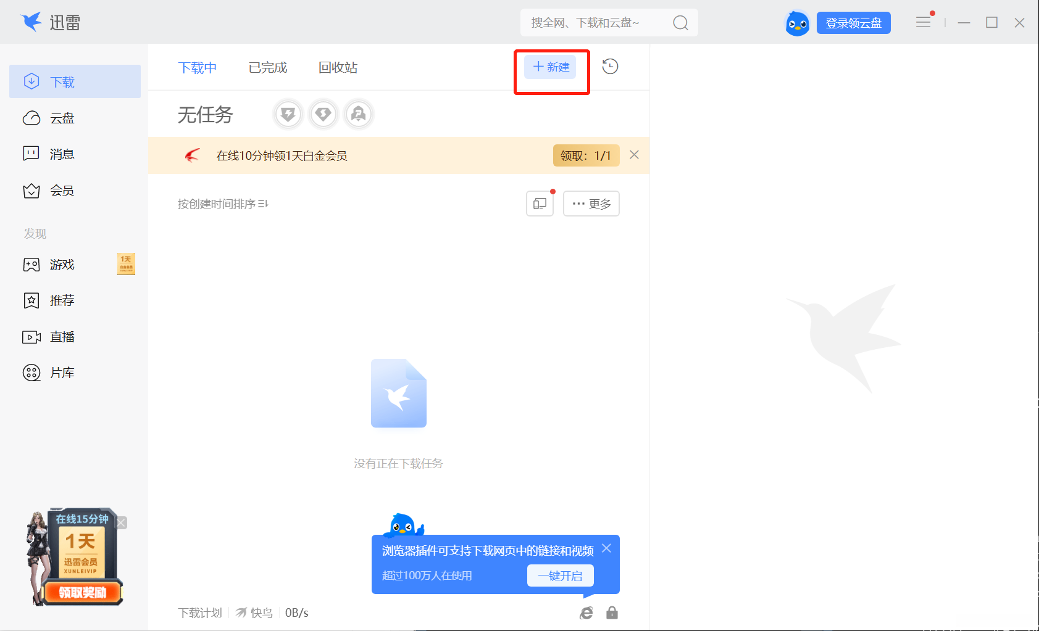
Task: Open mobile transfer via the phone icon
Action: (539, 204)
